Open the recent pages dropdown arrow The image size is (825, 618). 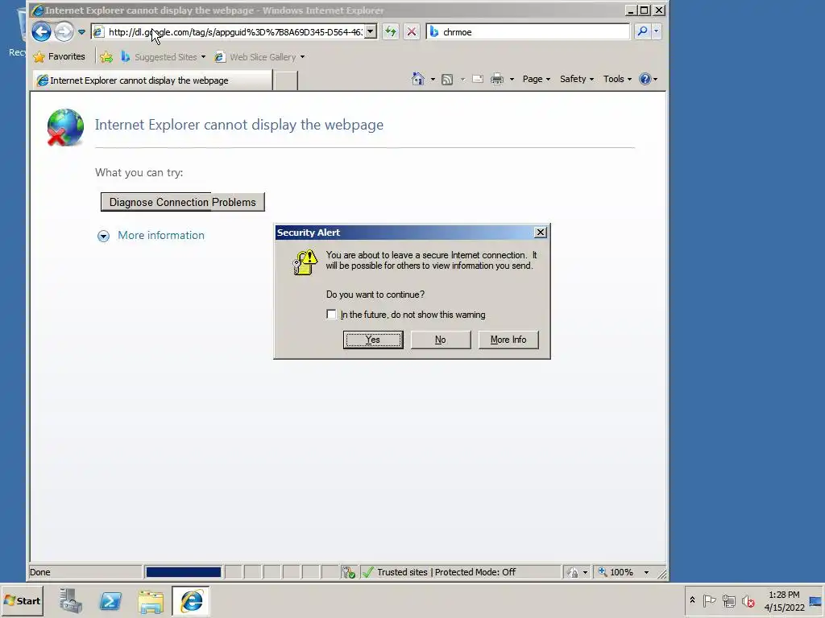tap(81, 32)
